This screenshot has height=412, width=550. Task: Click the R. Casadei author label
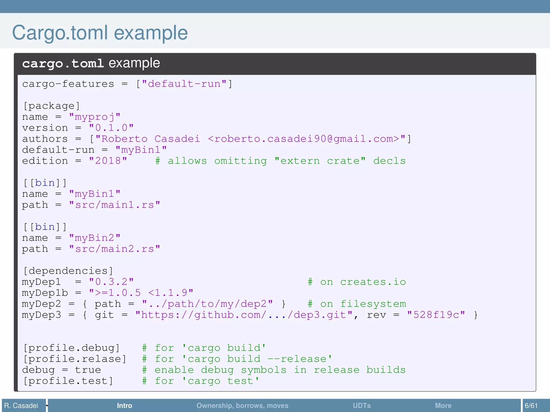[21, 405]
